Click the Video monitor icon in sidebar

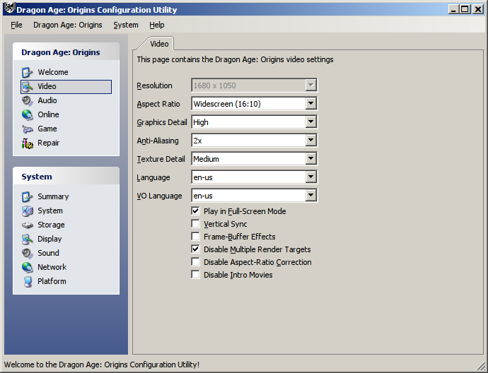[28, 87]
